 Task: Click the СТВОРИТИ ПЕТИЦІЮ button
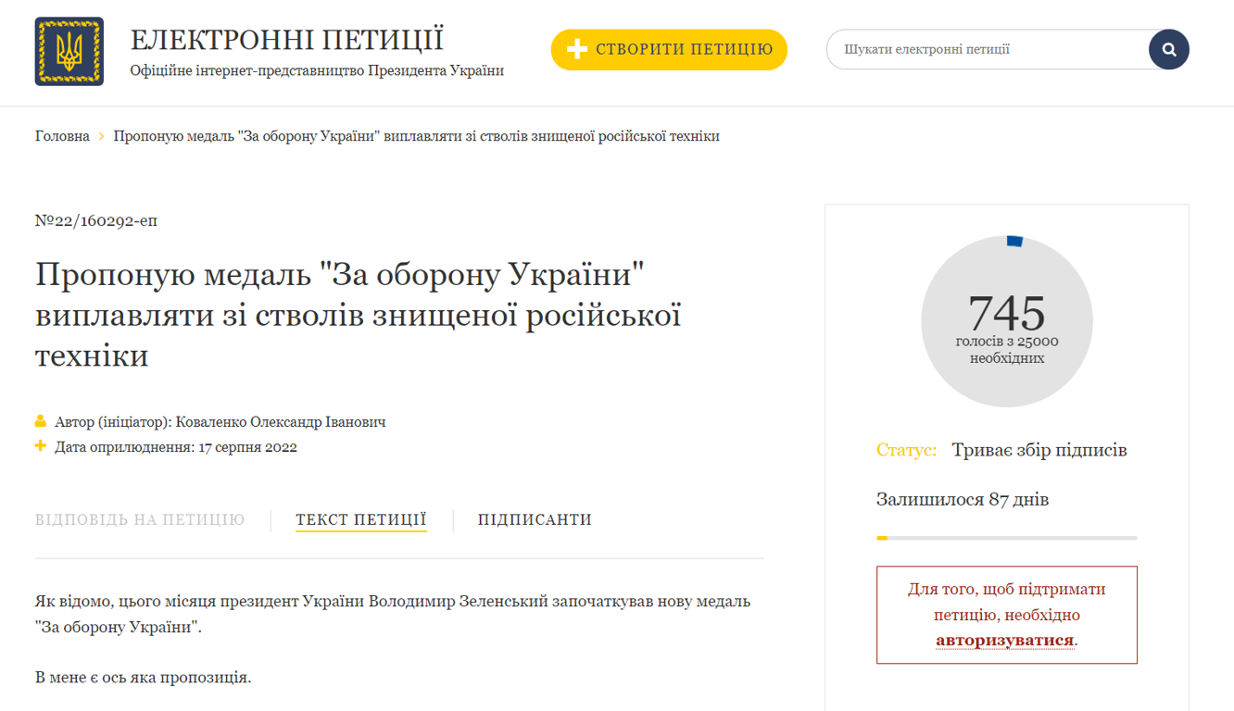click(669, 49)
